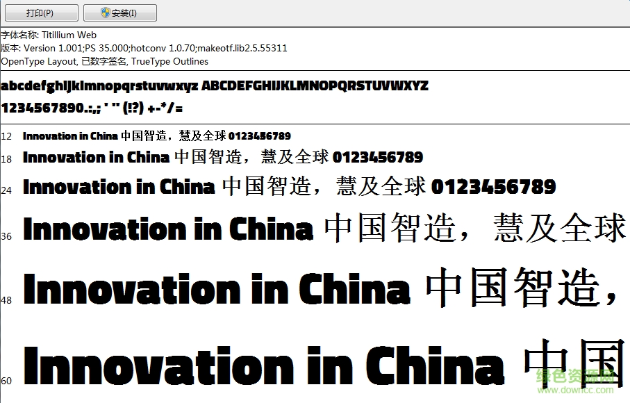This screenshot has width=630, height=403.
Task: Click the digits and symbols line '1234567890'
Action: coord(92,108)
